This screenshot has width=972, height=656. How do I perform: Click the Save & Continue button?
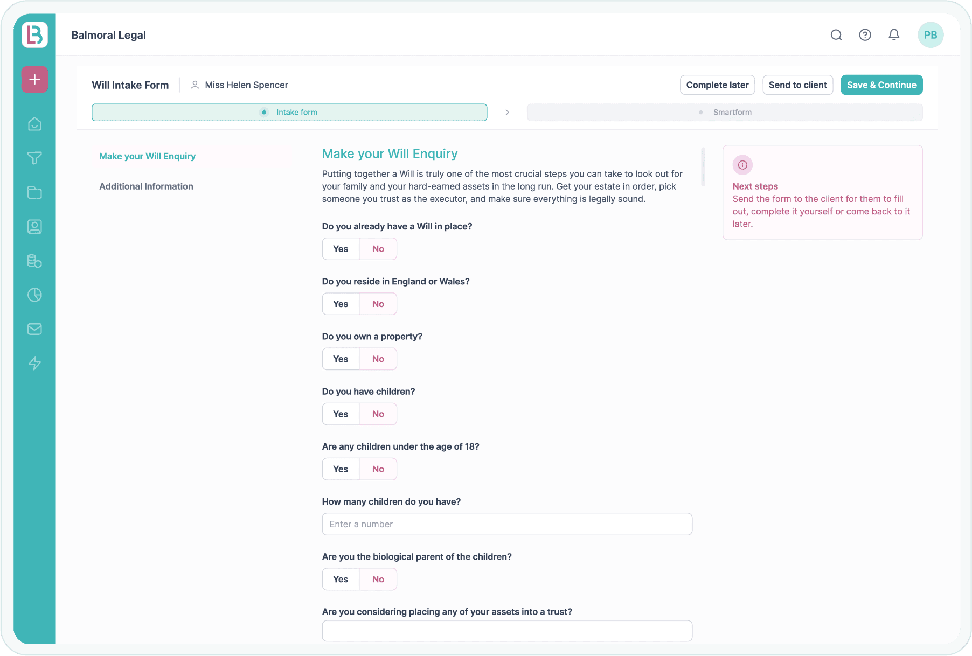pyautogui.click(x=881, y=85)
